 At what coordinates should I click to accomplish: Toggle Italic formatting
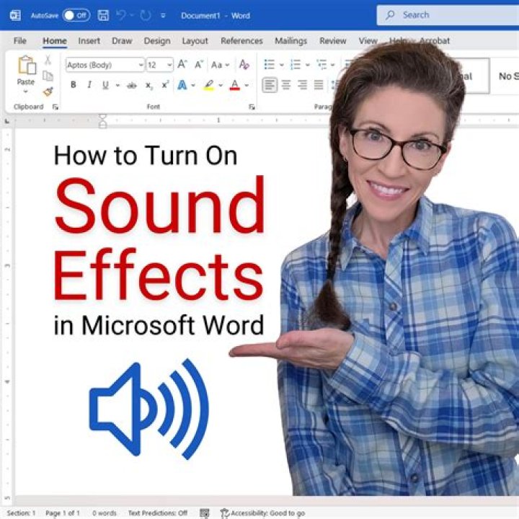(x=89, y=85)
